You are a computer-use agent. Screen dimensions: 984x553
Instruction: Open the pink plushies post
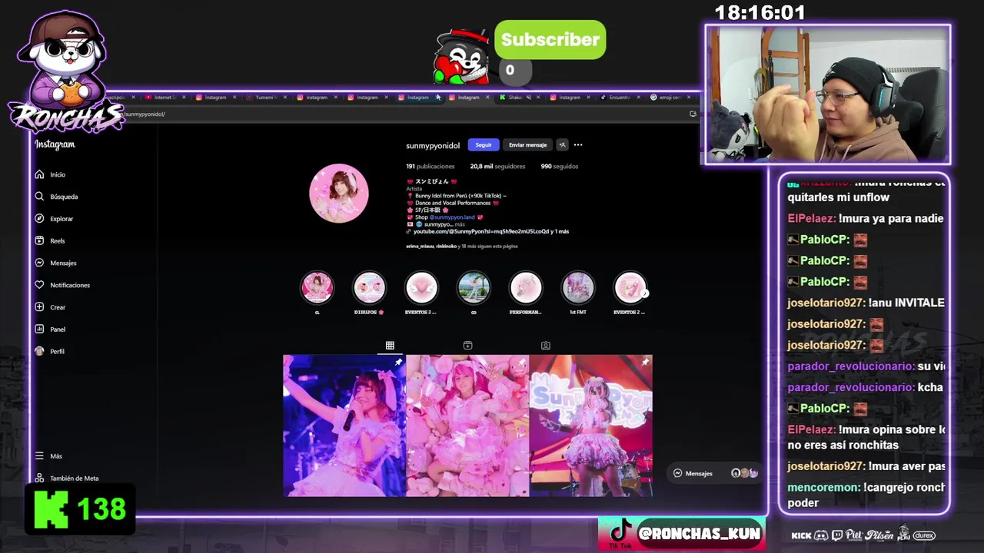click(467, 426)
